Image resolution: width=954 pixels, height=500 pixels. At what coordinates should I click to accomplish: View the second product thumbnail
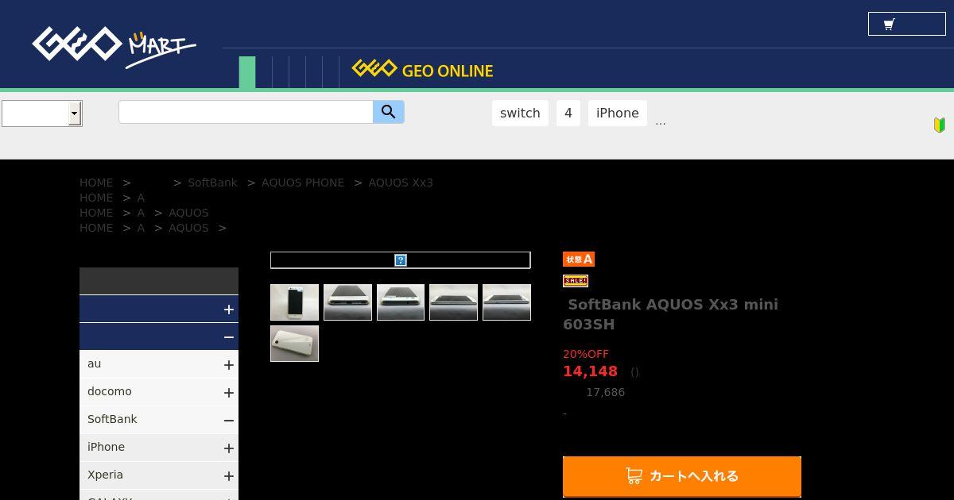pyautogui.click(x=347, y=302)
